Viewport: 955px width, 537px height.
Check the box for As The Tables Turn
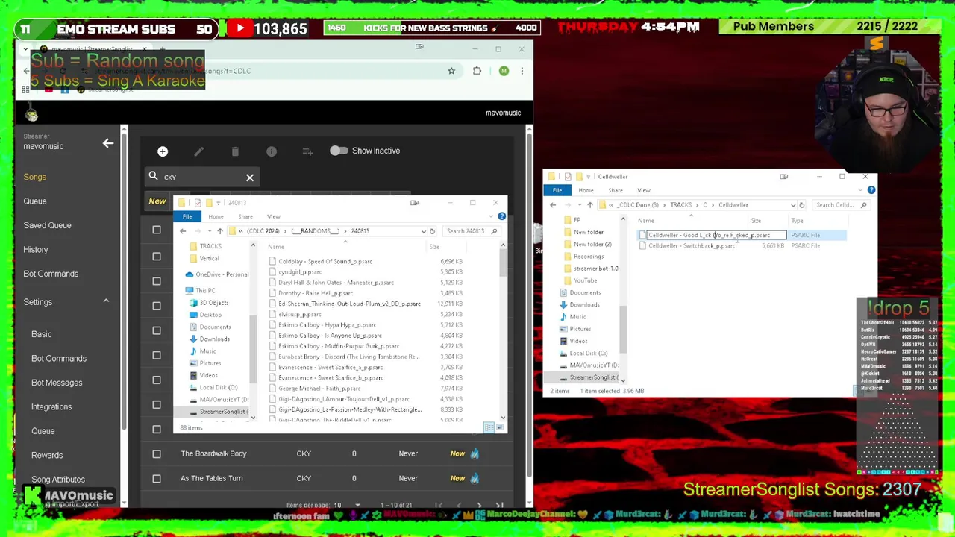click(157, 478)
